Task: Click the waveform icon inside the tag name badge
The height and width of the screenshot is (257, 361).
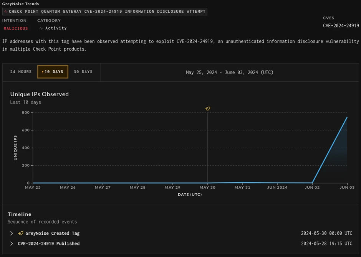Action: [5, 11]
